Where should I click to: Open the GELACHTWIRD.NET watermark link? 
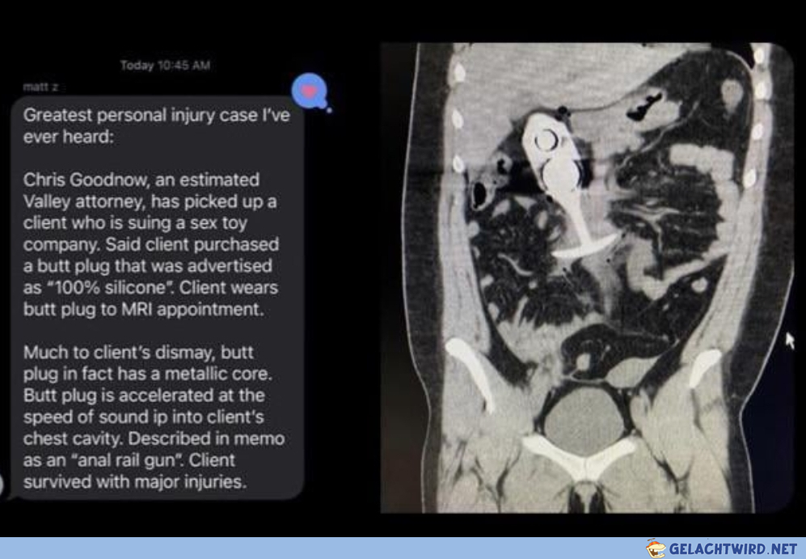732,548
